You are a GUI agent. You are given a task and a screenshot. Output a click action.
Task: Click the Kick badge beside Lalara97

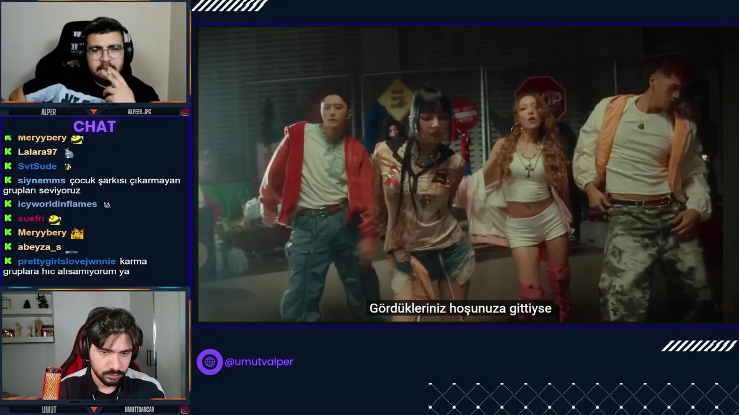[x=8, y=152]
